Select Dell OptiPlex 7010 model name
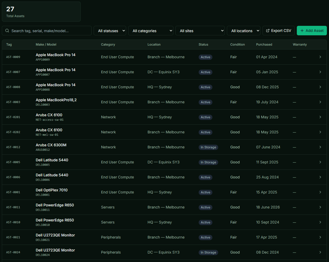Viewport: 329px width, 262px height. point(52,190)
